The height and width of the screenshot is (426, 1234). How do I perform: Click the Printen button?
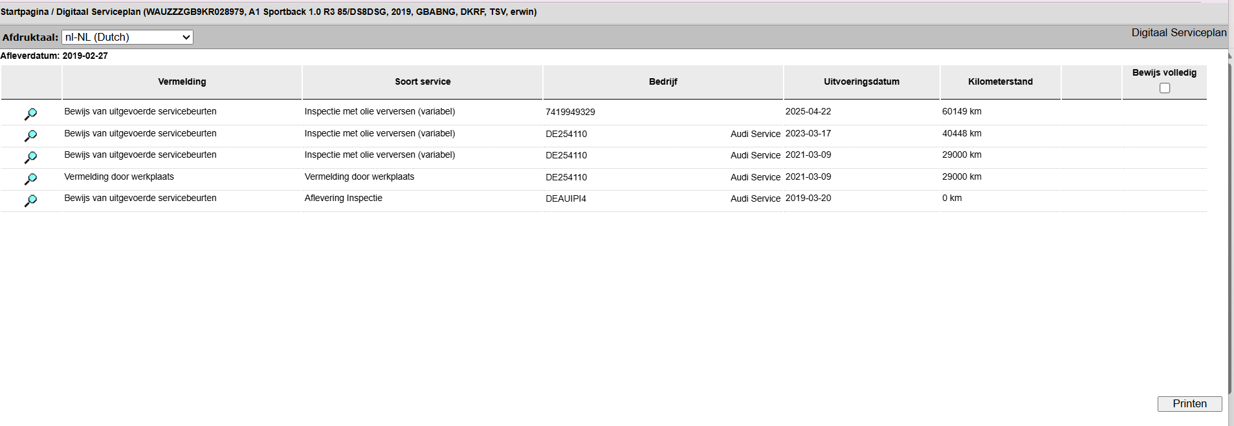point(1189,403)
